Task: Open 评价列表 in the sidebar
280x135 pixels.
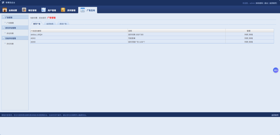Action: click(10, 44)
